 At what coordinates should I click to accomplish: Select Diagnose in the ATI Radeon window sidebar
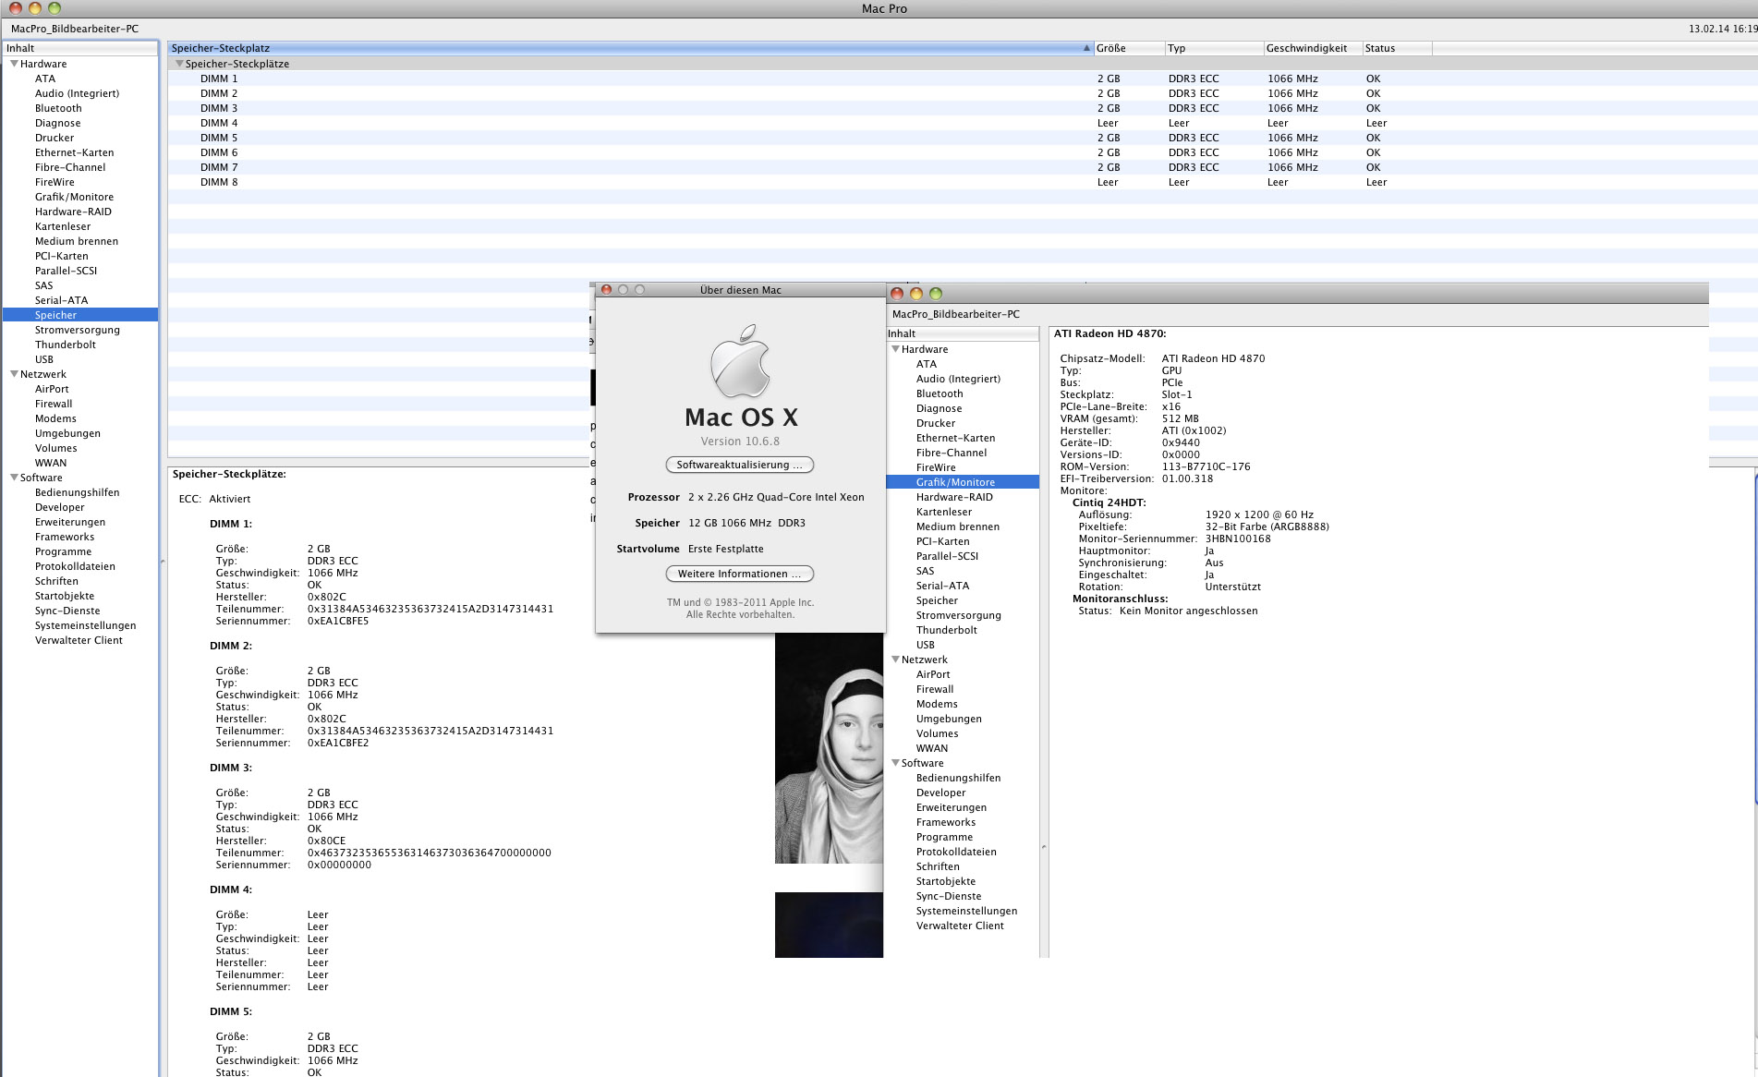(939, 408)
